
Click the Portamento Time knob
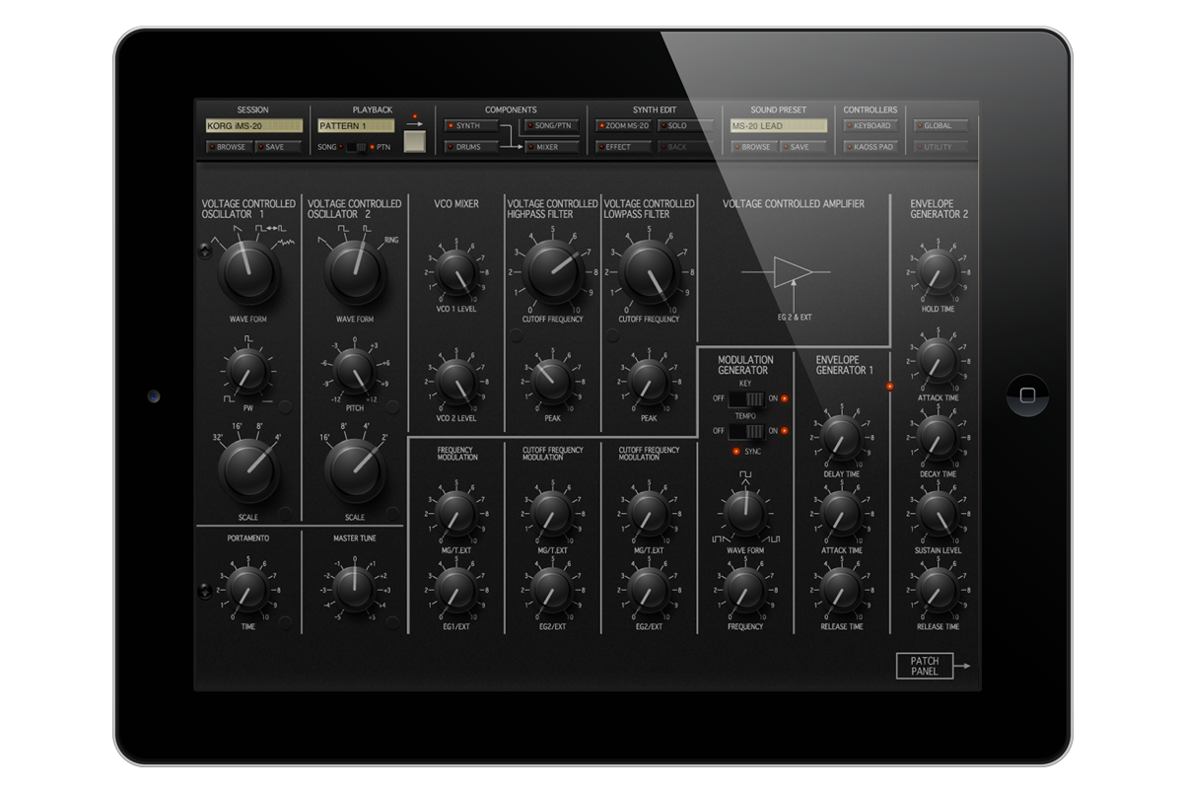point(246,589)
